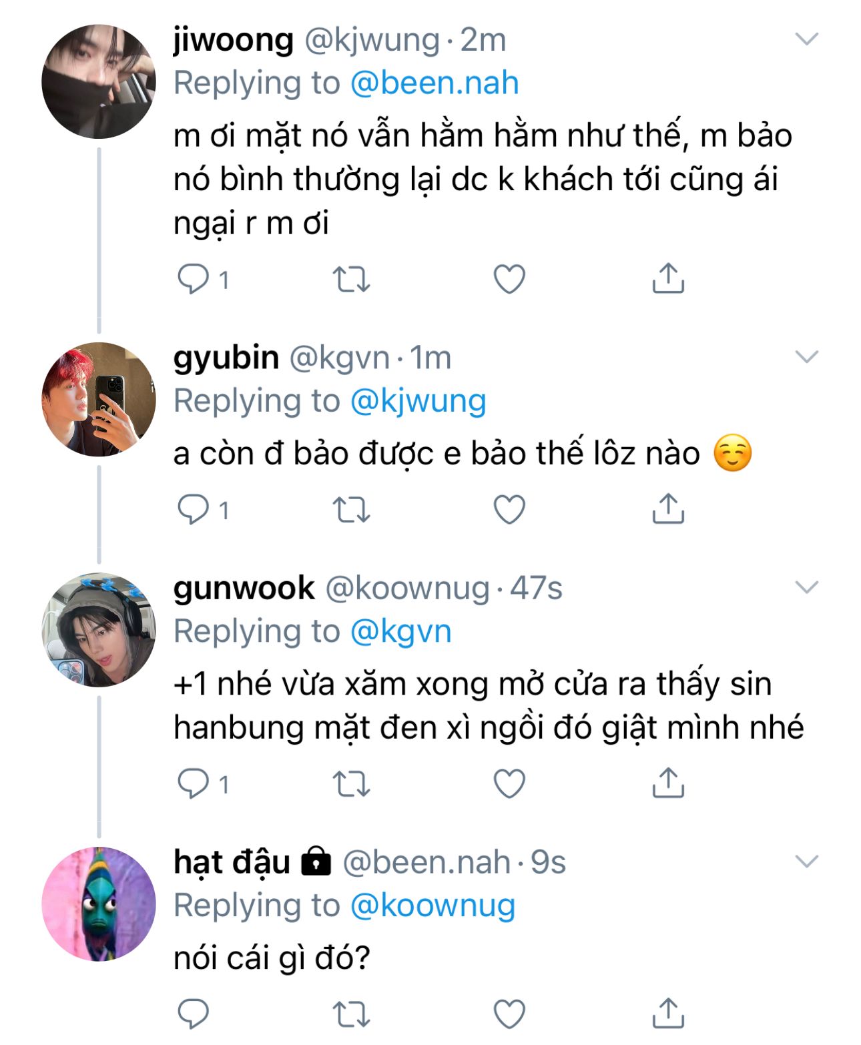Retweet gyubin's reply
This screenshot has height=1045, width=861.
click(351, 510)
